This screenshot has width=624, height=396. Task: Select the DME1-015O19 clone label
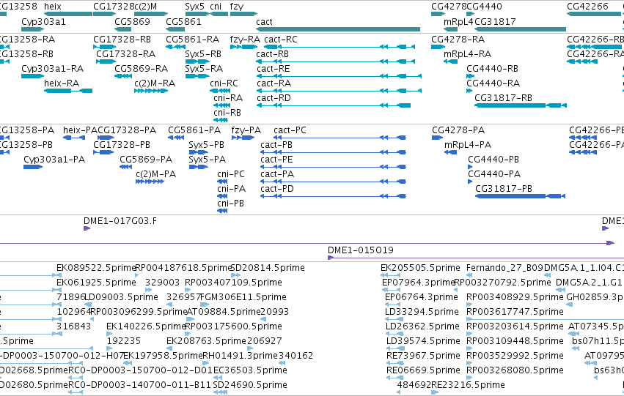[x=361, y=250]
